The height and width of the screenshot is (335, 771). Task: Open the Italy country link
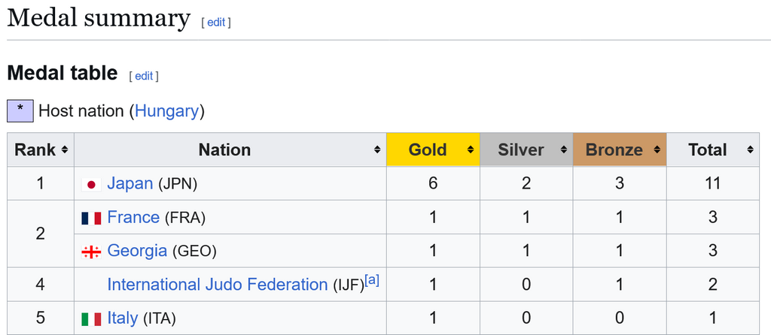(123, 318)
